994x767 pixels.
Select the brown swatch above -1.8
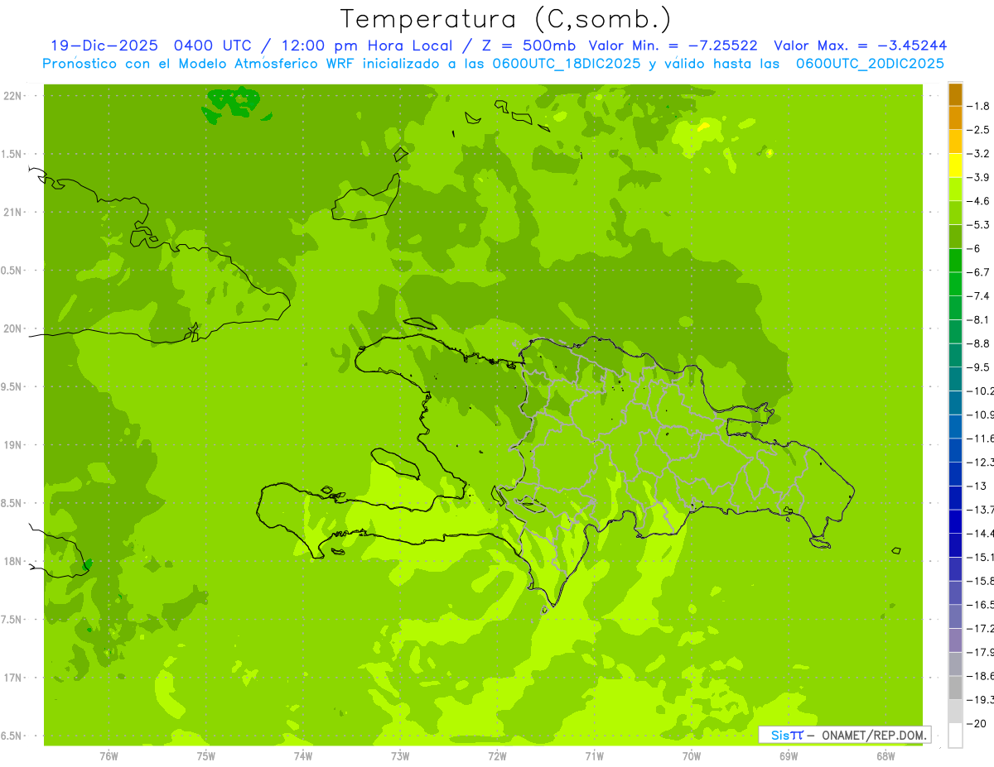(955, 94)
